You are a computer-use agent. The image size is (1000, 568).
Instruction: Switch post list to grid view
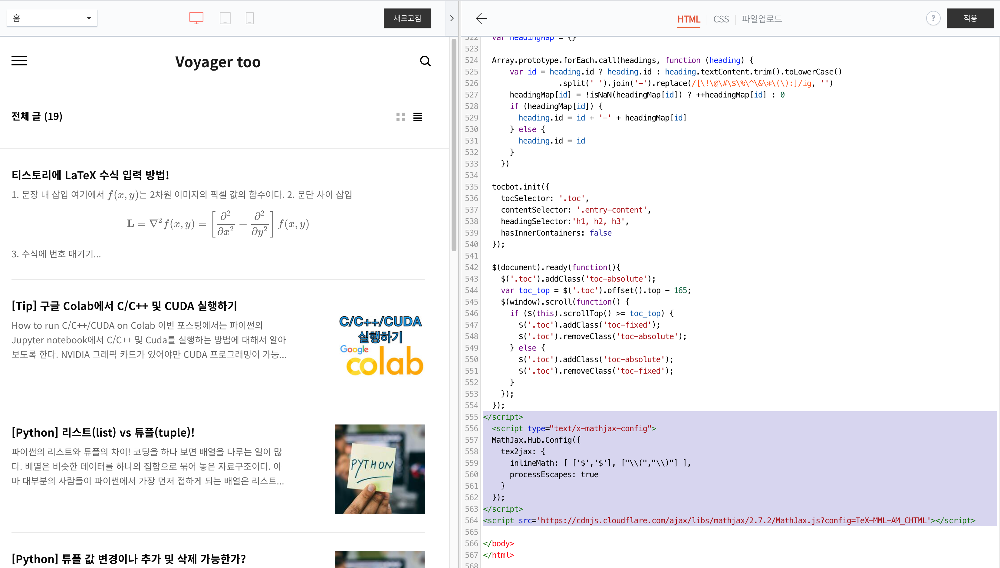pyautogui.click(x=400, y=117)
